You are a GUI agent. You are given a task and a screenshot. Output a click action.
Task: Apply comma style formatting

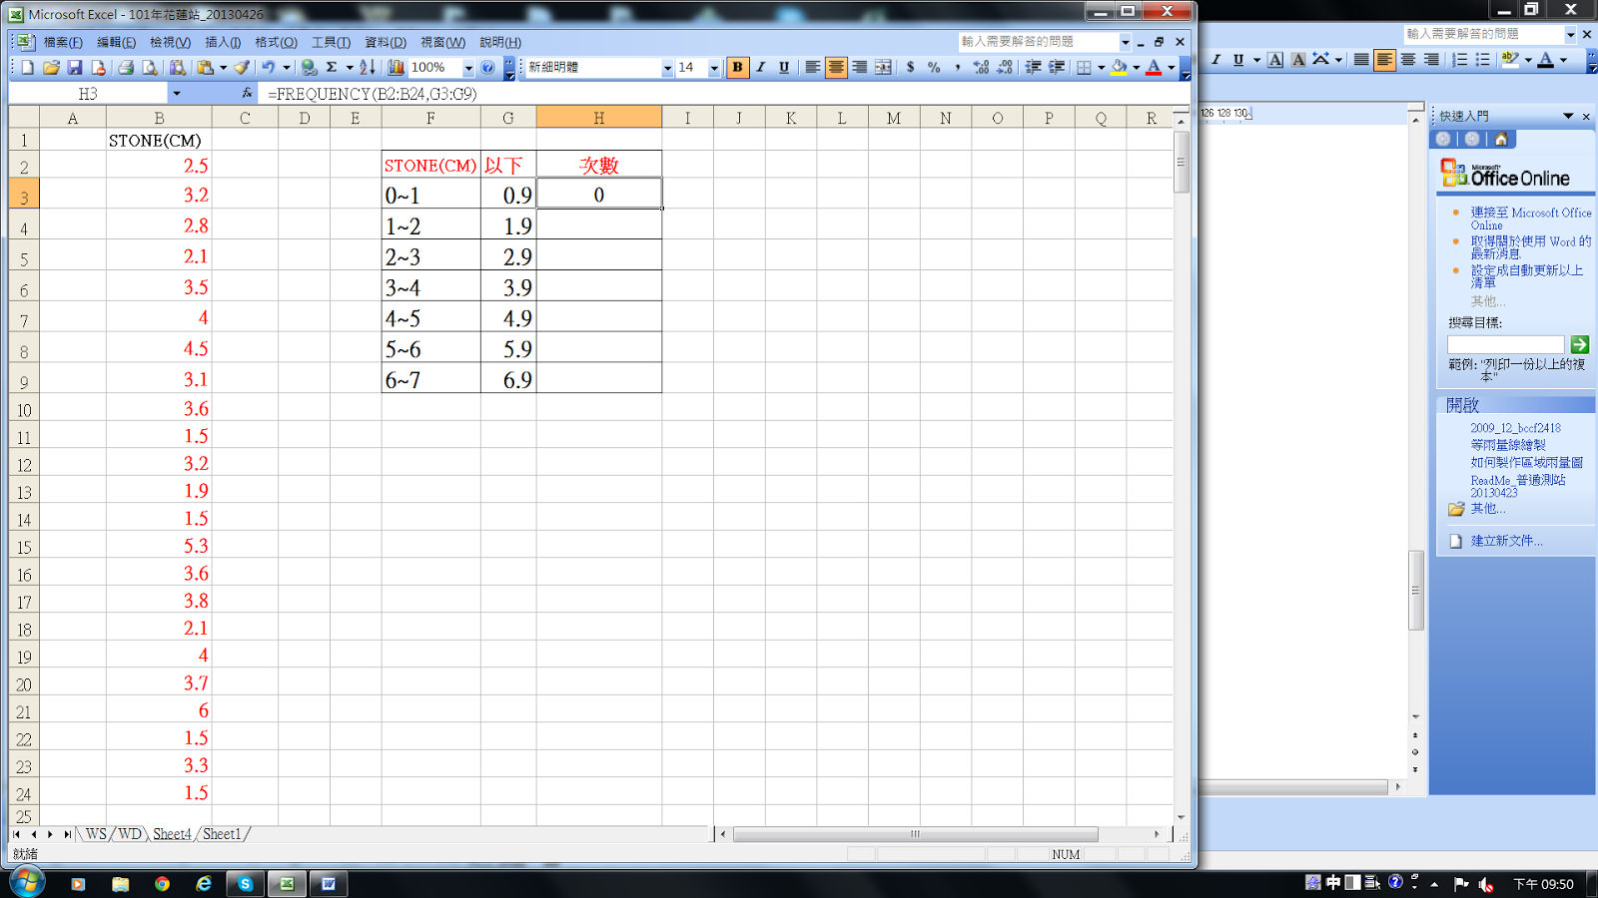click(957, 68)
